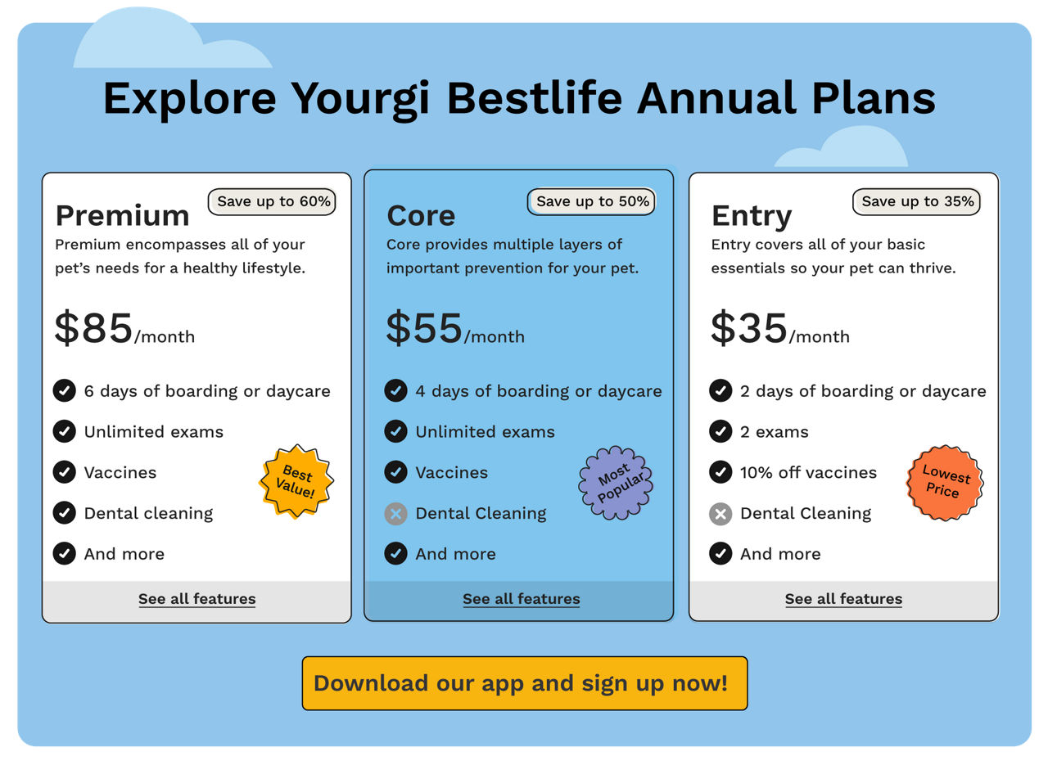Click the gray X beside Core's Dental Cleaning

[395, 514]
